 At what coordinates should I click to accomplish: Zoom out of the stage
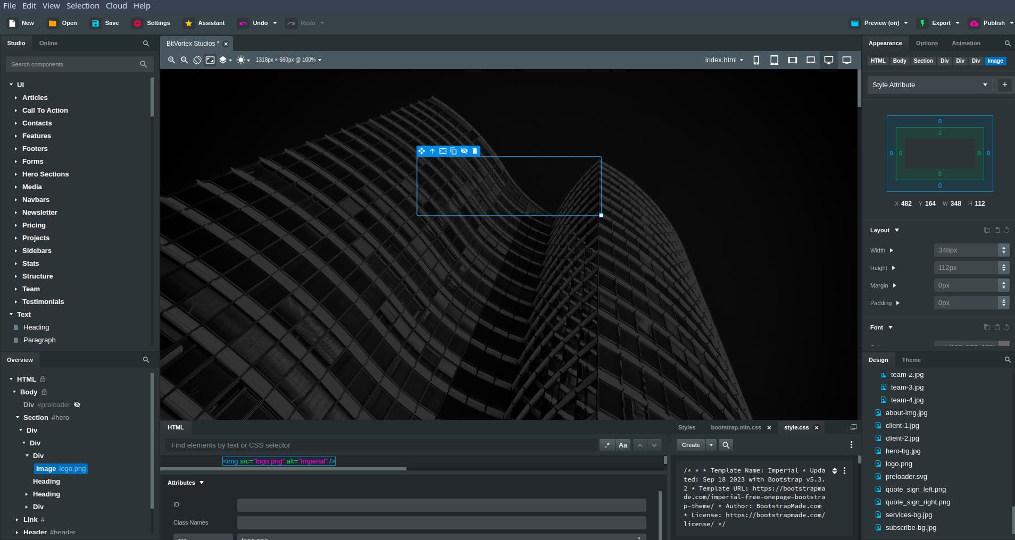184,60
